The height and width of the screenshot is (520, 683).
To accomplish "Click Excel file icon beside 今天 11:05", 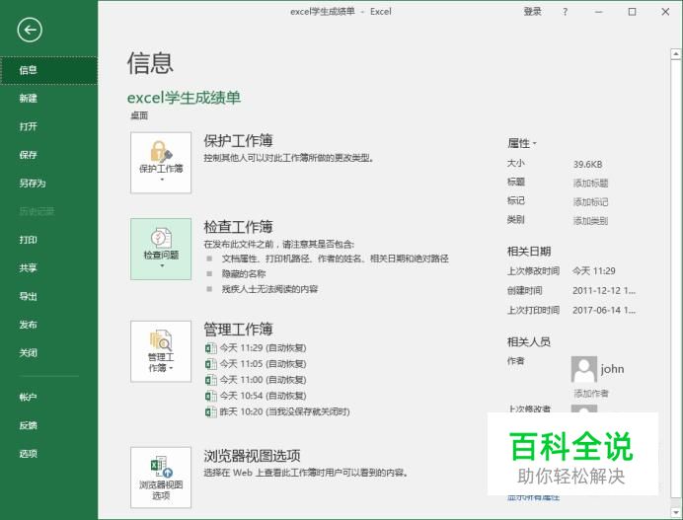I will (211, 364).
